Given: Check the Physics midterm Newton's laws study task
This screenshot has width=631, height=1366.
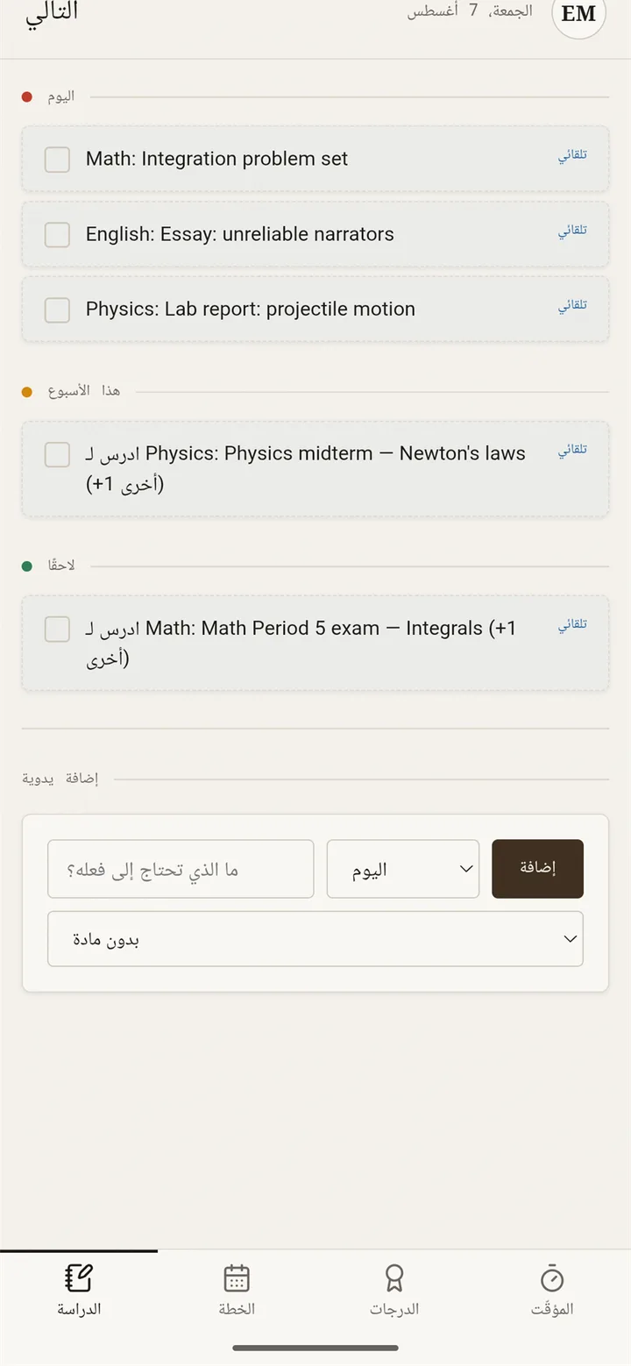Looking at the screenshot, I should coord(57,454).
